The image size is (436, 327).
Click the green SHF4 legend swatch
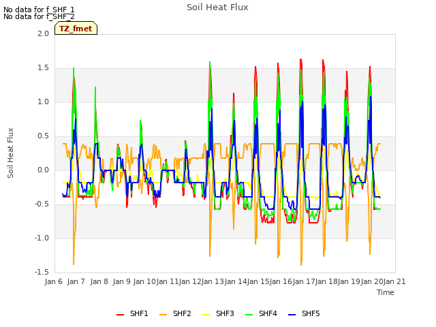coord(249,315)
